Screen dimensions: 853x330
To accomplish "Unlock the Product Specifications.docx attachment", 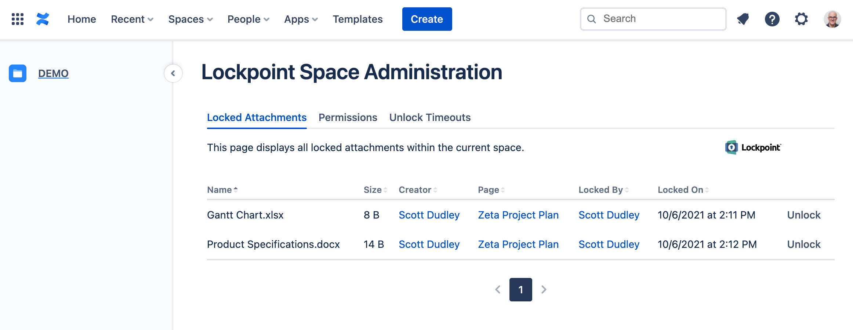I will (x=804, y=244).
